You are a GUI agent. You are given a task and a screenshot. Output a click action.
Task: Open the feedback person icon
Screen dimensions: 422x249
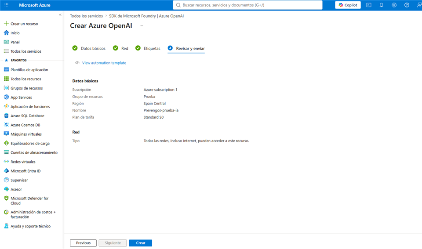(419, 5)
